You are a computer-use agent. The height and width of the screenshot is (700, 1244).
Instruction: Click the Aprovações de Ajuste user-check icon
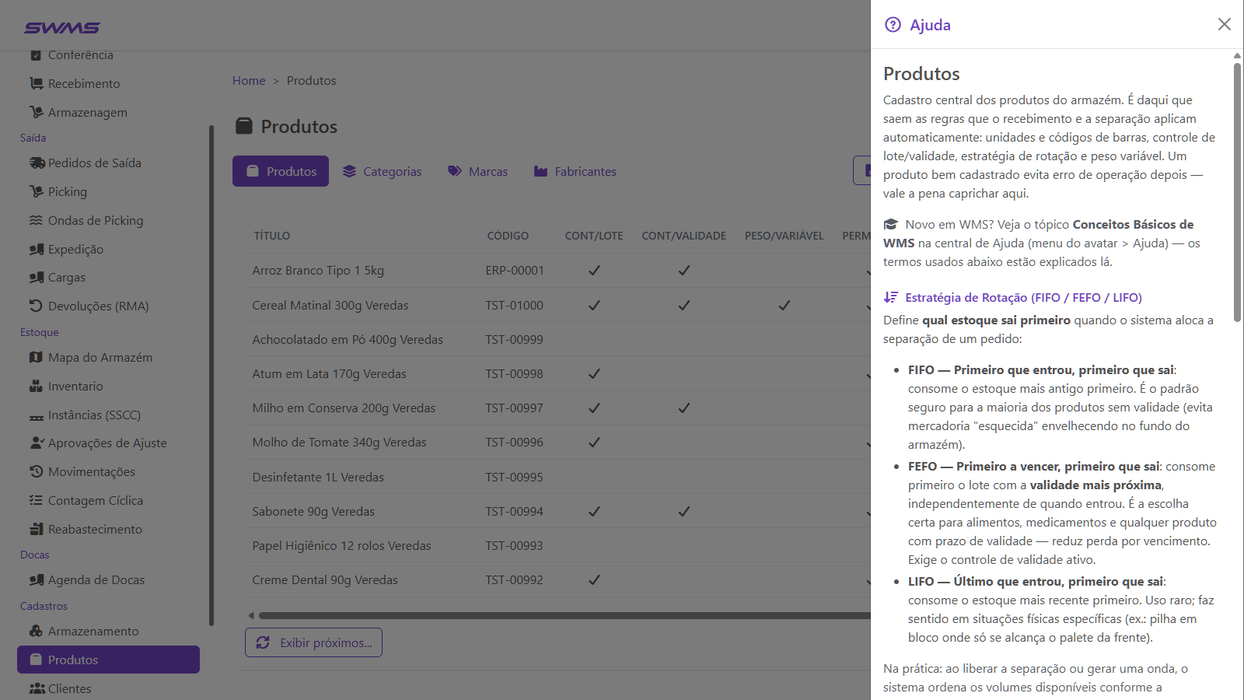37,443
